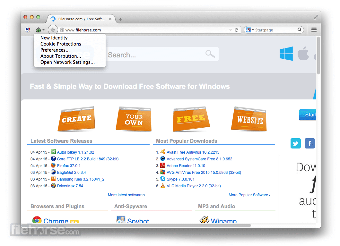Click the site search magnifier icon
This screenshot has height=246, width=340.
(x=210, y=54)
